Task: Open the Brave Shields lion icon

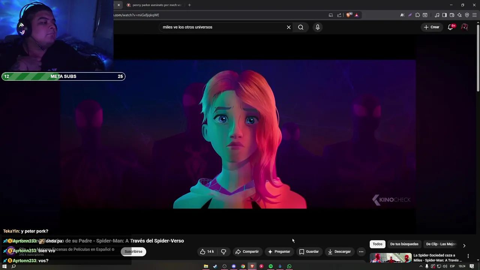Action: [x=348, y=15]
